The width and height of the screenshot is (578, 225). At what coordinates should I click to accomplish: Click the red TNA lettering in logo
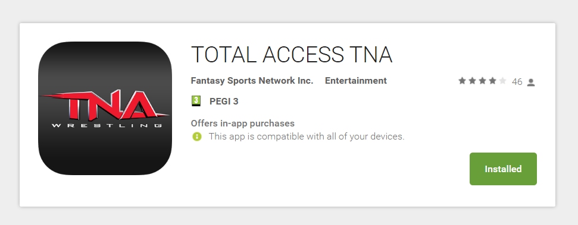click(105, 106)
